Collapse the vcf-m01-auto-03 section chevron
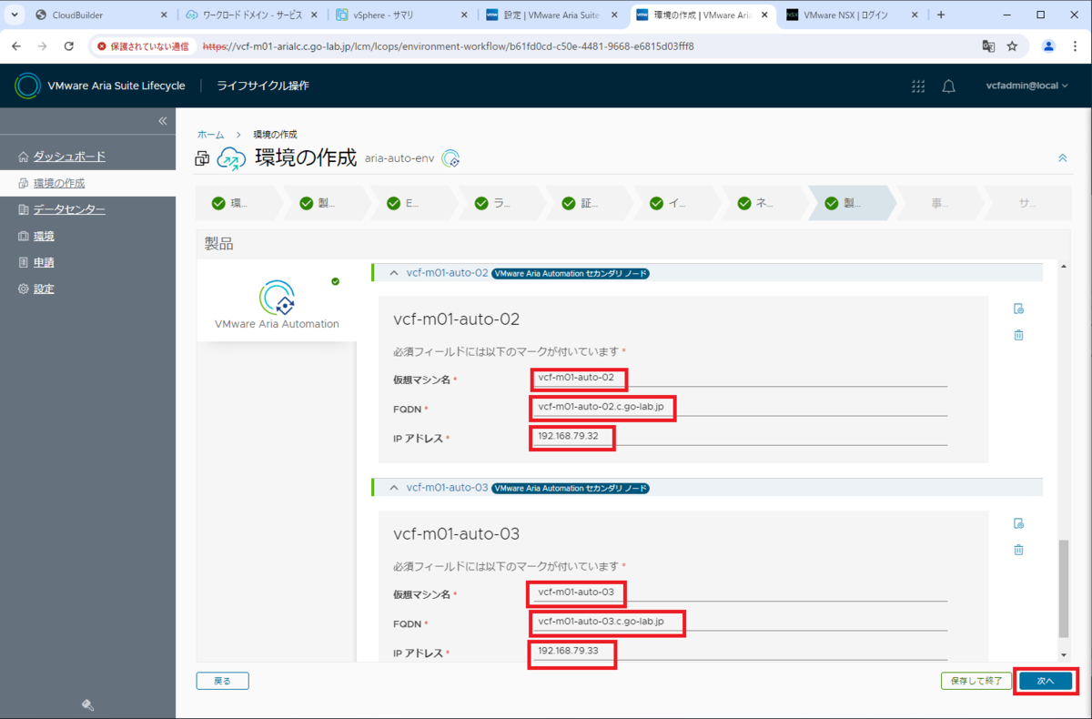Image resolution: width=1092 pixels, height=719 pixels. [394, 487]
